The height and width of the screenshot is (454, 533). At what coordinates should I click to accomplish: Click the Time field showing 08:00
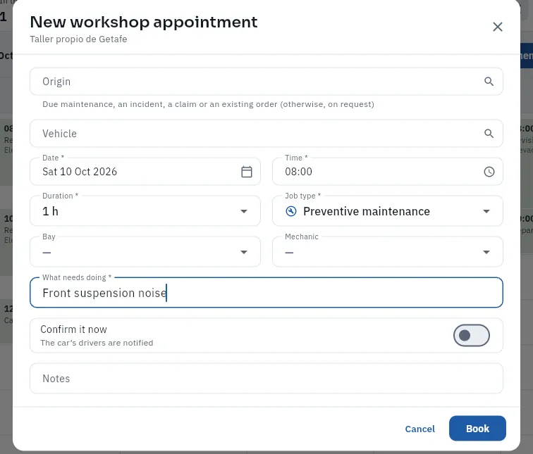pyautogui.click(x=388, y=172)
